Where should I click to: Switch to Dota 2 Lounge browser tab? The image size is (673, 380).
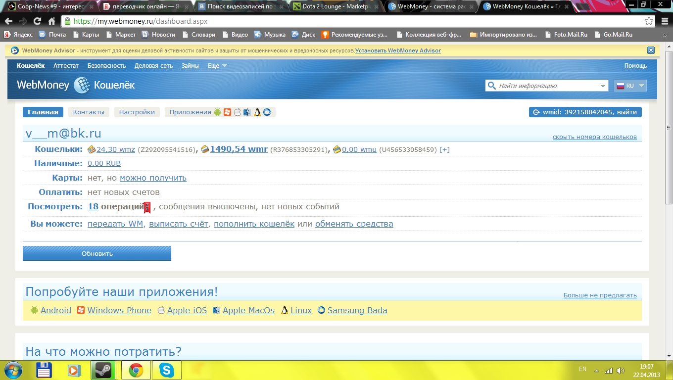(335, 6)
